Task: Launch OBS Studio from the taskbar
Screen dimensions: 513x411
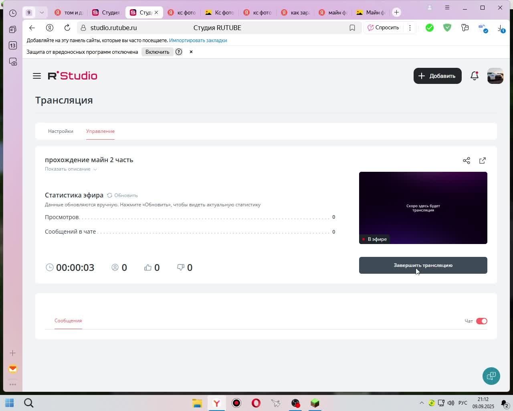Action: (295, 403)
